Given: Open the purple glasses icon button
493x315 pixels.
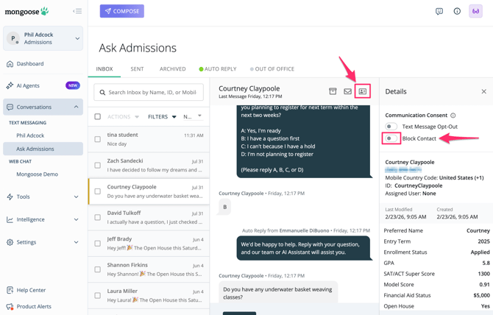Looking at the screenshot, I should click(475, 11).
